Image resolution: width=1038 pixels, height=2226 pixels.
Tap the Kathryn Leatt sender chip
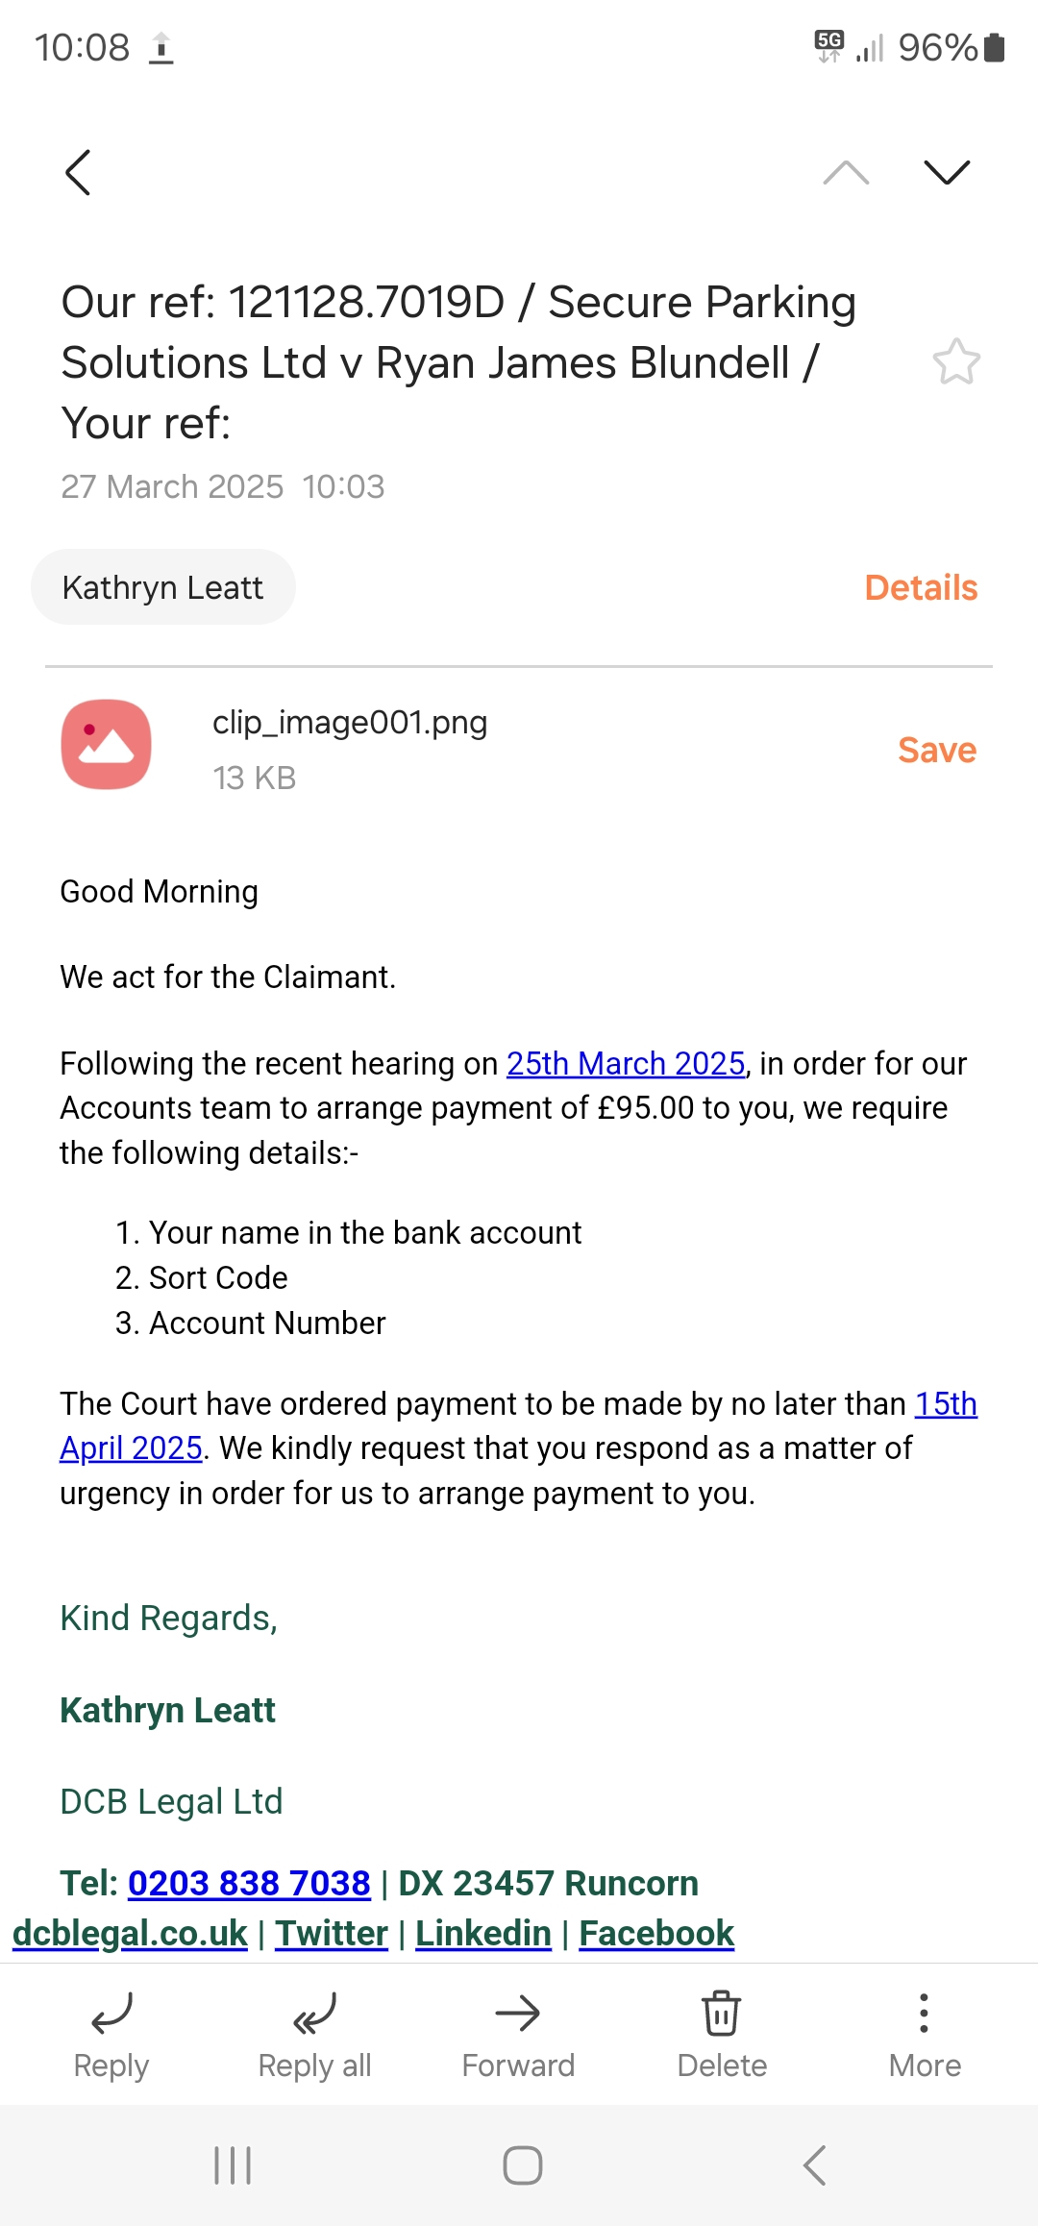[x=163, y=587]
